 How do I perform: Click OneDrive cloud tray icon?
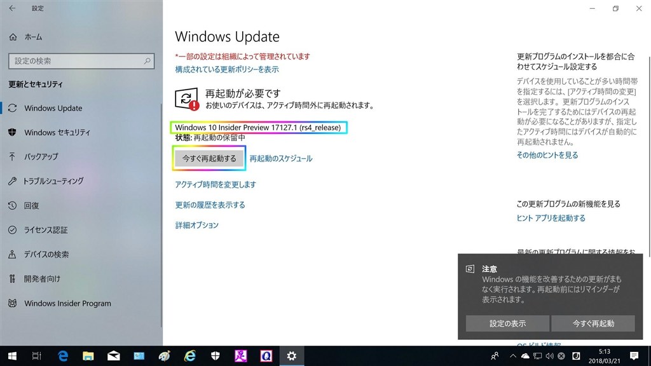525,356
